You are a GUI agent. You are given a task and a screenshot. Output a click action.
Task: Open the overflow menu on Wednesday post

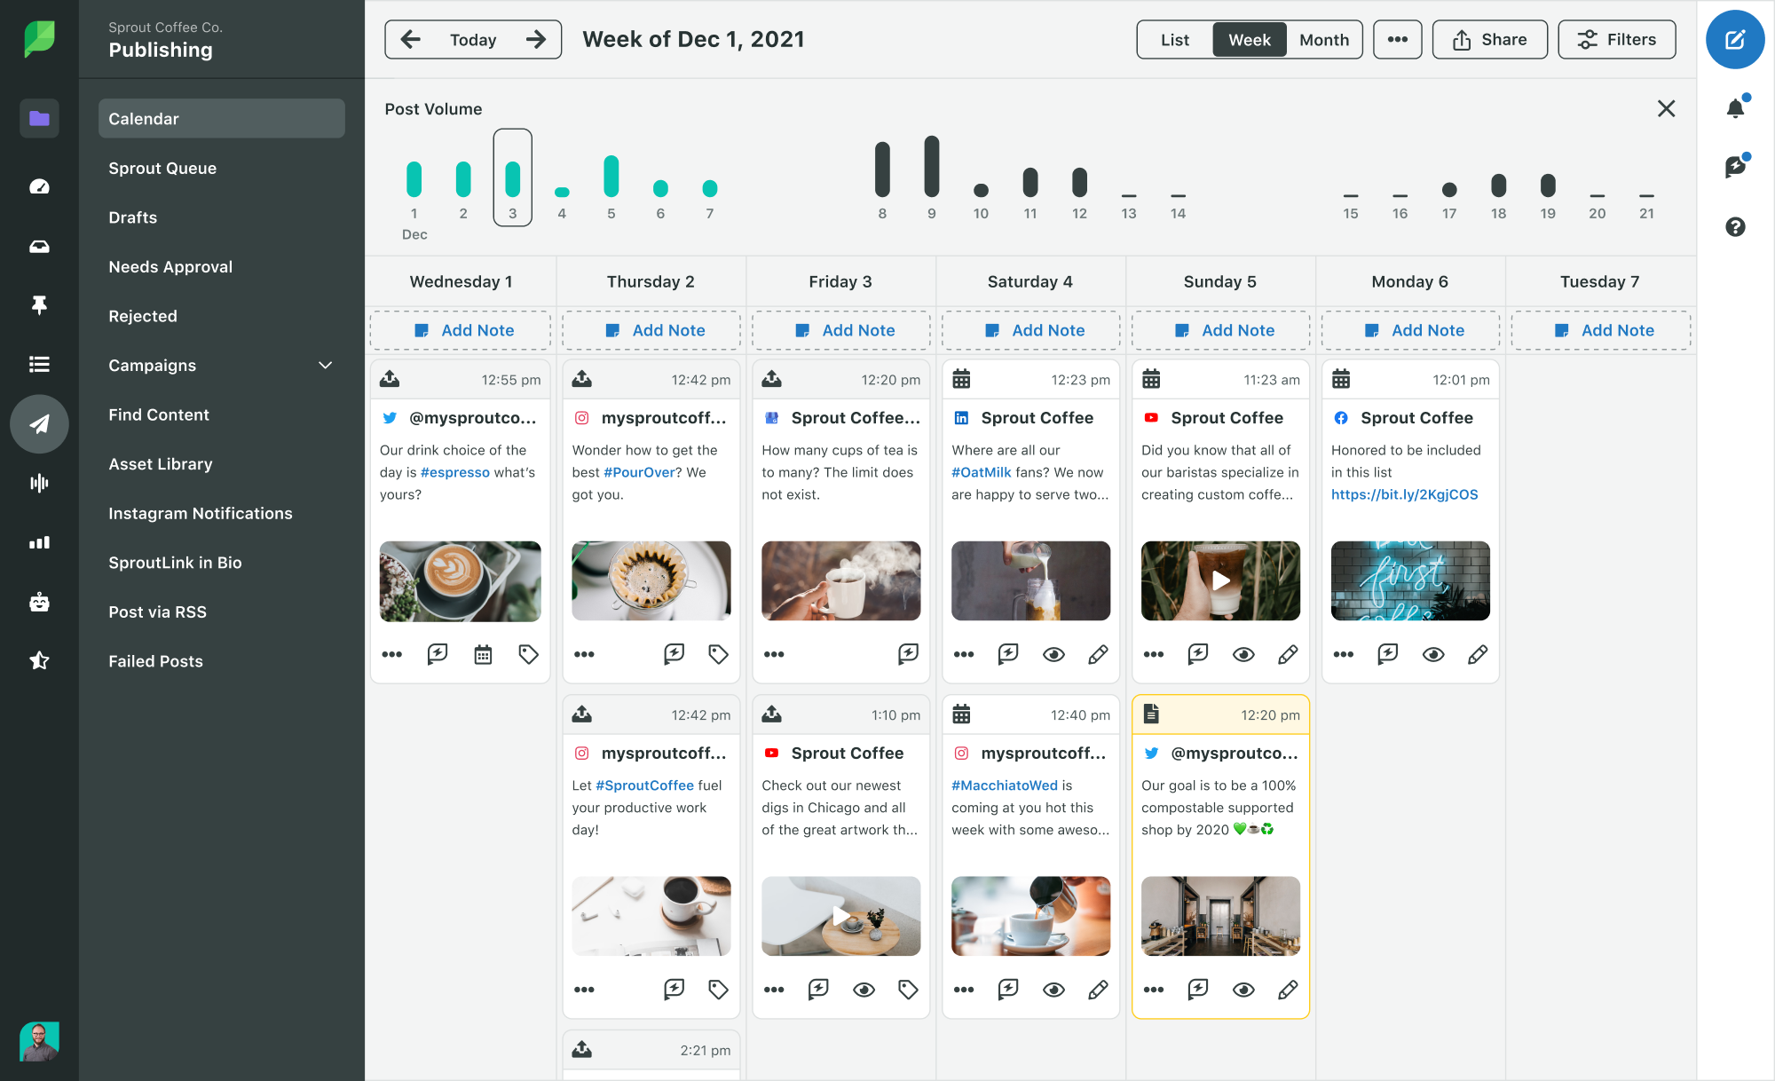pos(391,654)
